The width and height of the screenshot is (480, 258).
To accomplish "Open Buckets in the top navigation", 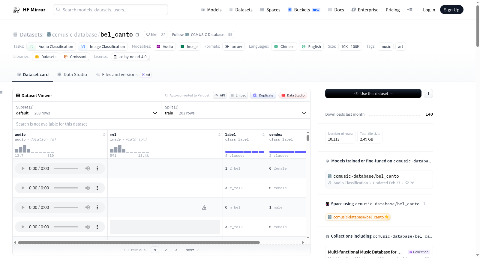I will pos(304,10).
